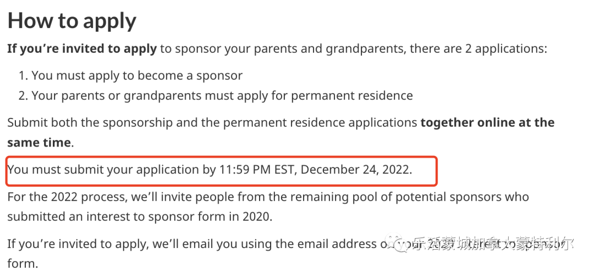Click the bold "together online at the" text

point(487,122)
